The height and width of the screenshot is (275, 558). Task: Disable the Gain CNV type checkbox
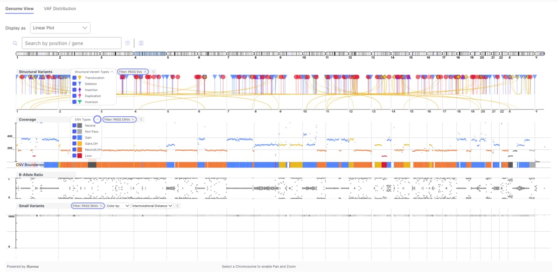pos(74,138)
